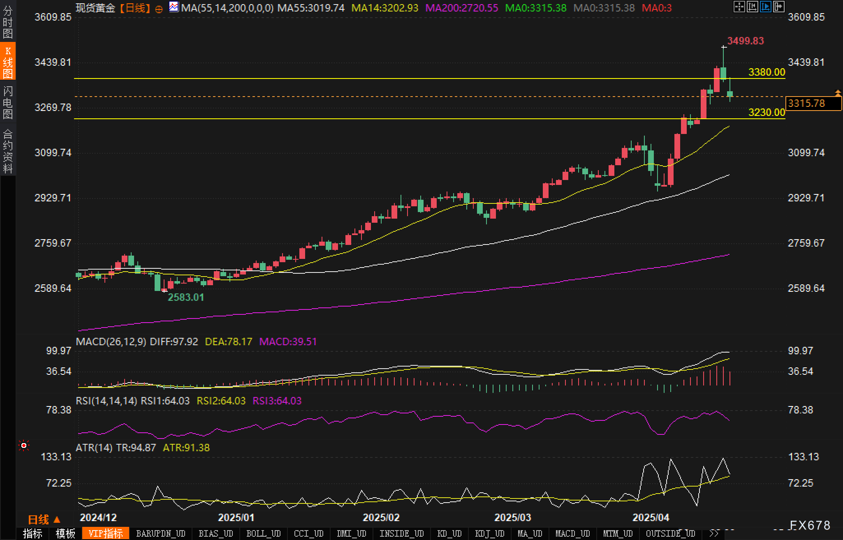Switch to 分时图 view in left sidebar

click(x=8, y=22)
